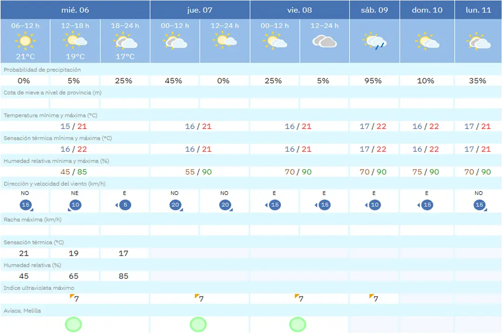Click the 65 relative humidity value
The height and width of the screenshot is (334, 502).
[x=73, y=276]
